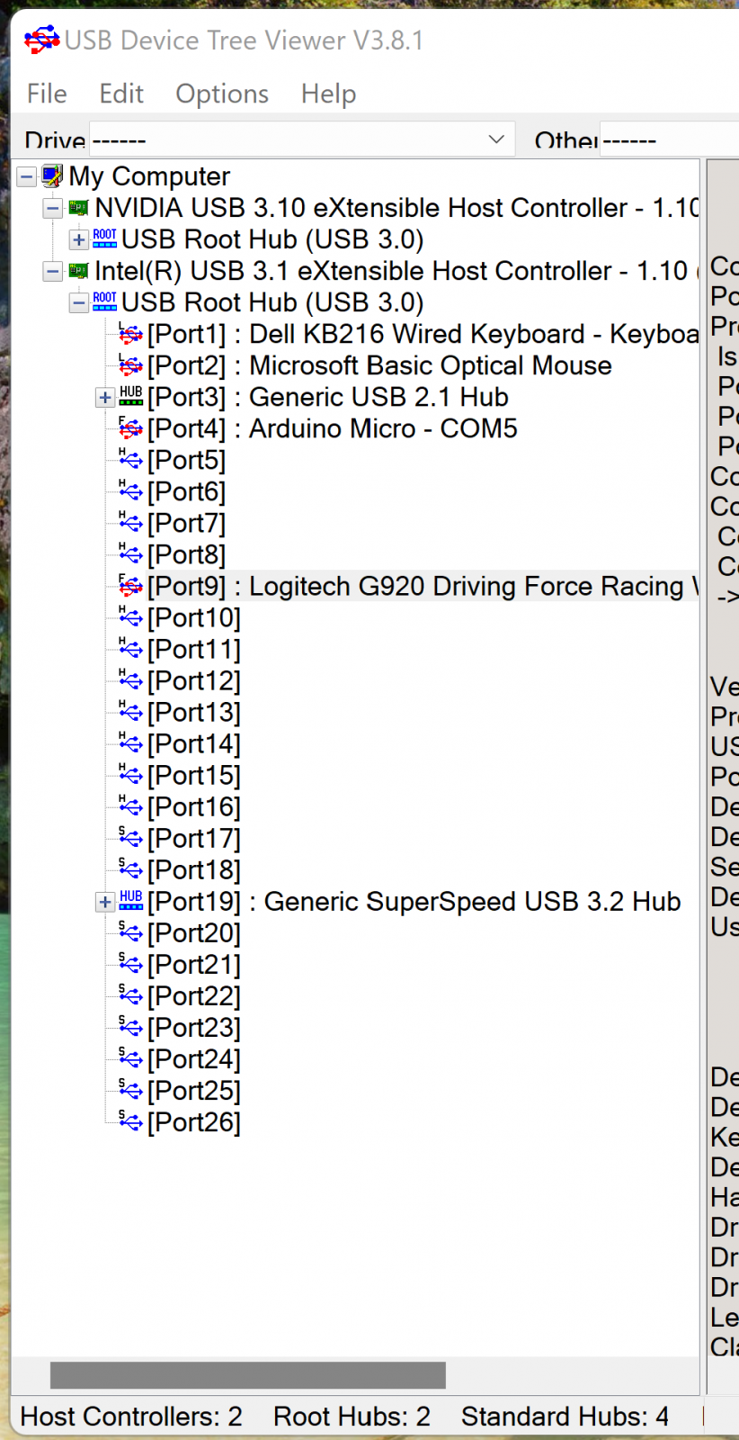Open the File menu

click(x=47, y=94)
